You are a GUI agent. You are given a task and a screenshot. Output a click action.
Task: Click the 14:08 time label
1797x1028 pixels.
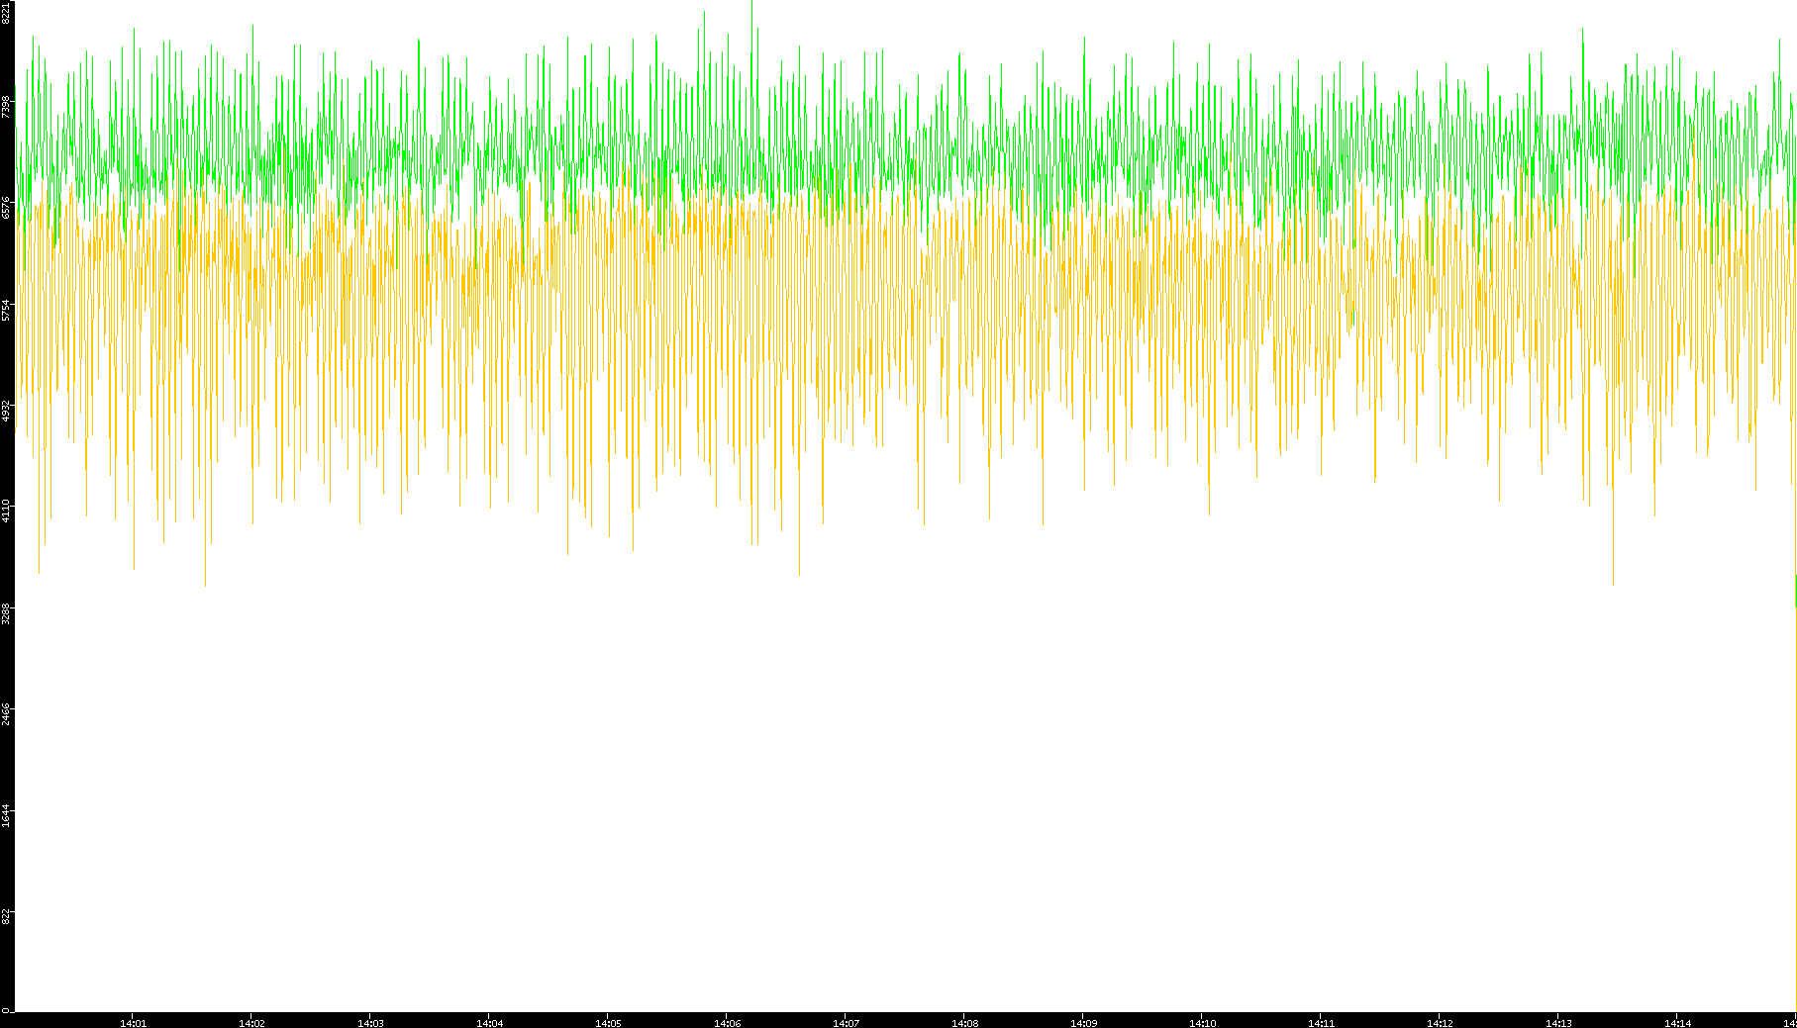point(964,1023)
